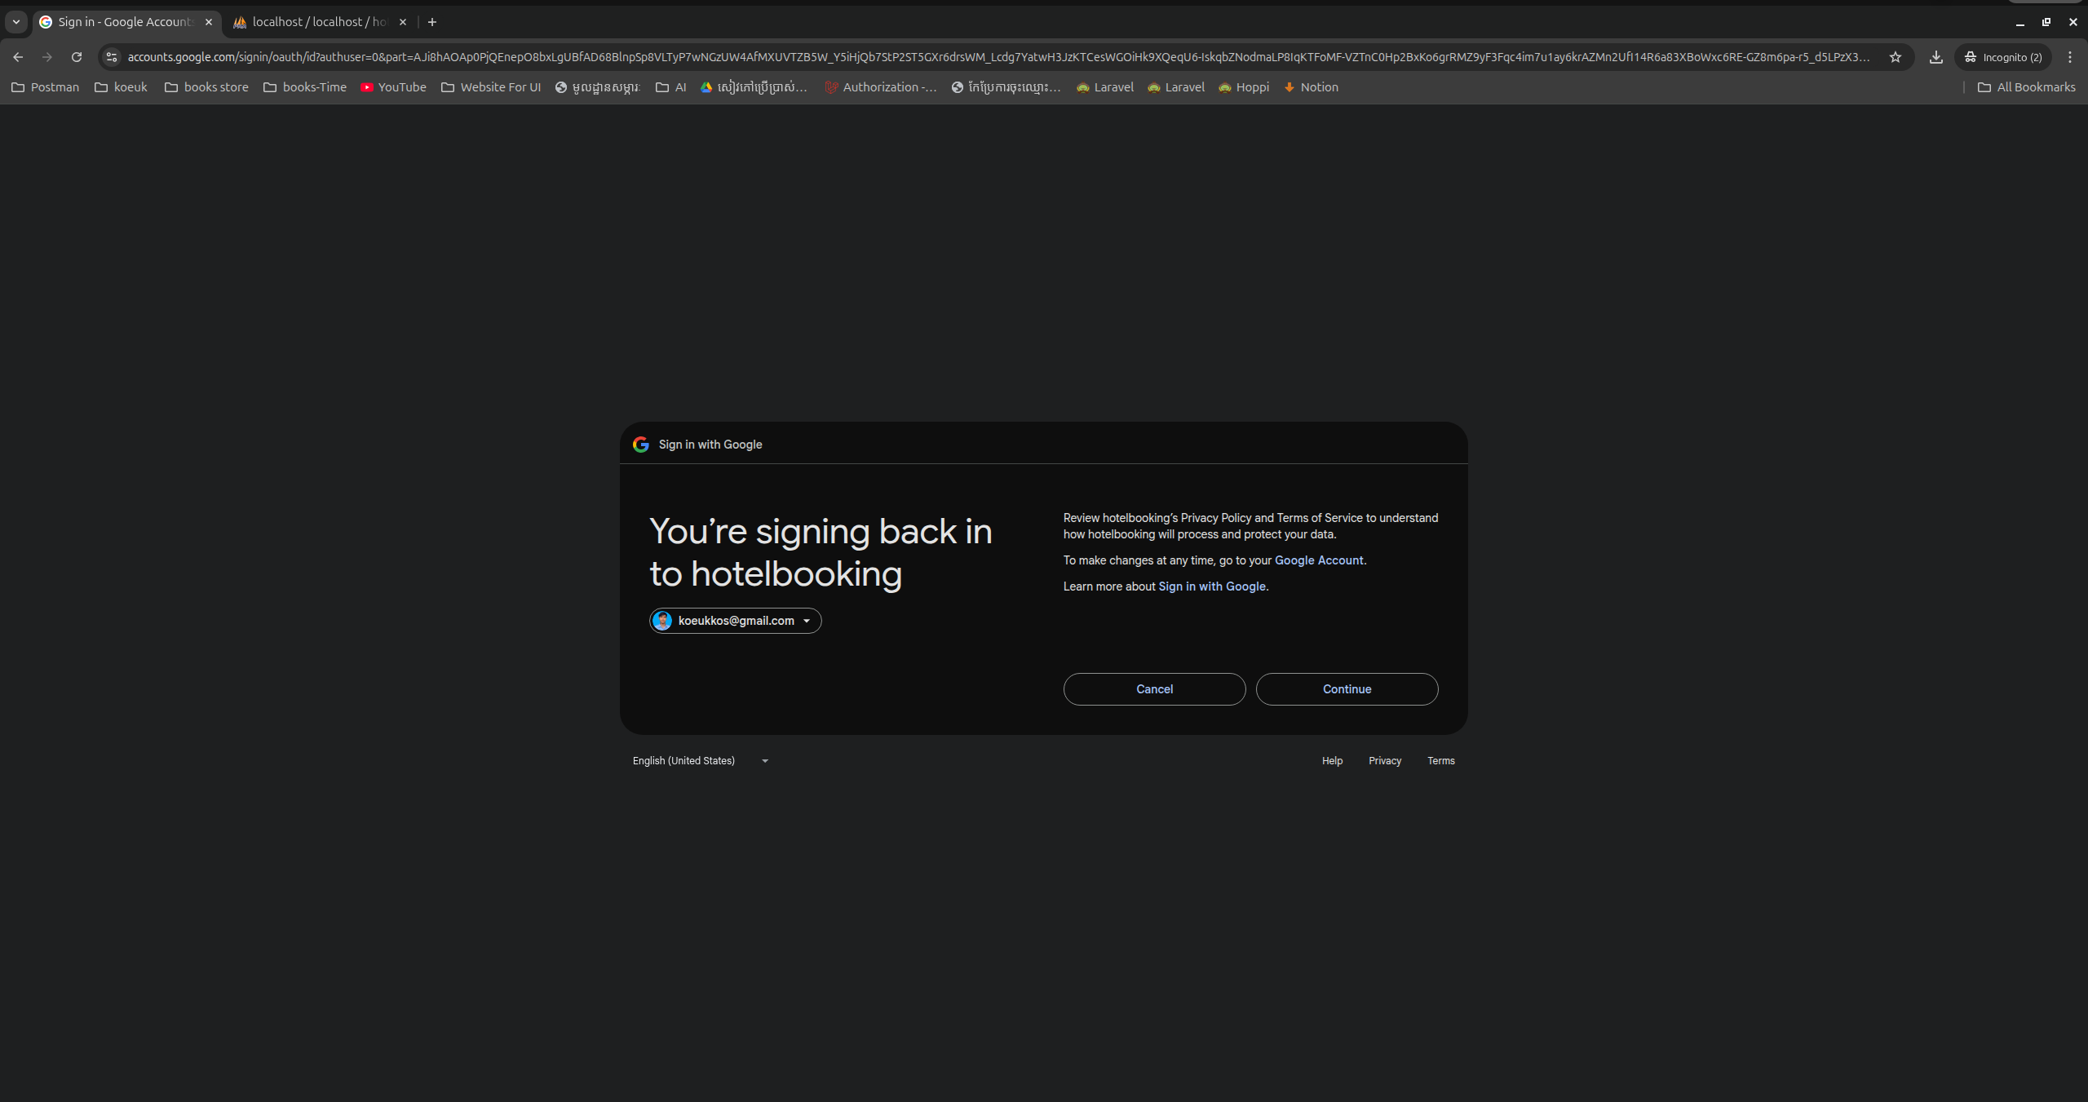This screenshot has width=2088, height=1102.
Task: Open the English (United States) language dropdown
Action: tap(700, 761)
